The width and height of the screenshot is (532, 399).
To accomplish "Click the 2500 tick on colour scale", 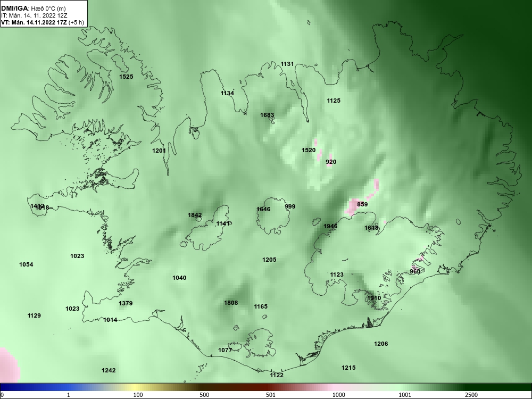I will point(471,395).
